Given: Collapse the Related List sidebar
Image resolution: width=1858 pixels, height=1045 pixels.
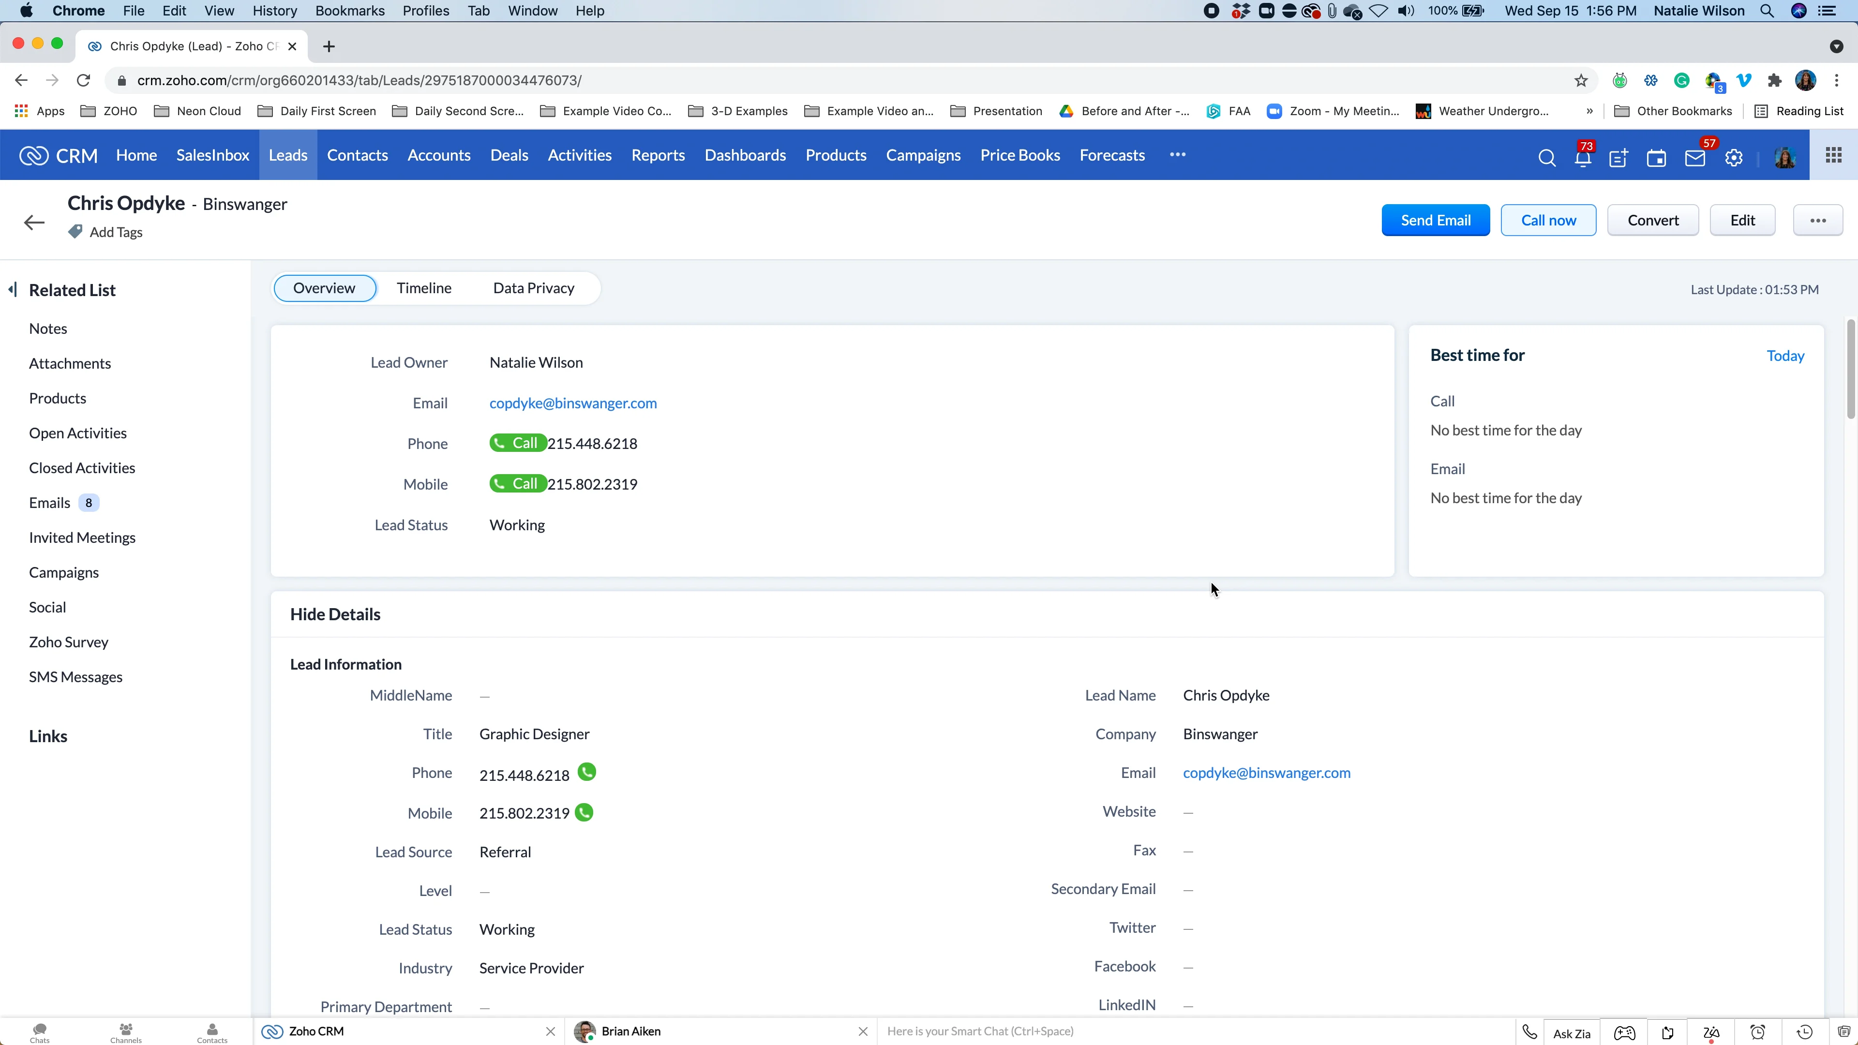Looking at the screenshot, I should (12, 290).
